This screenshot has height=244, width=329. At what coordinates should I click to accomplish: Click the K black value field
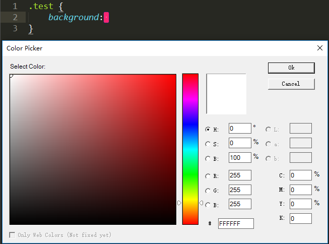(x=300, y=218)
